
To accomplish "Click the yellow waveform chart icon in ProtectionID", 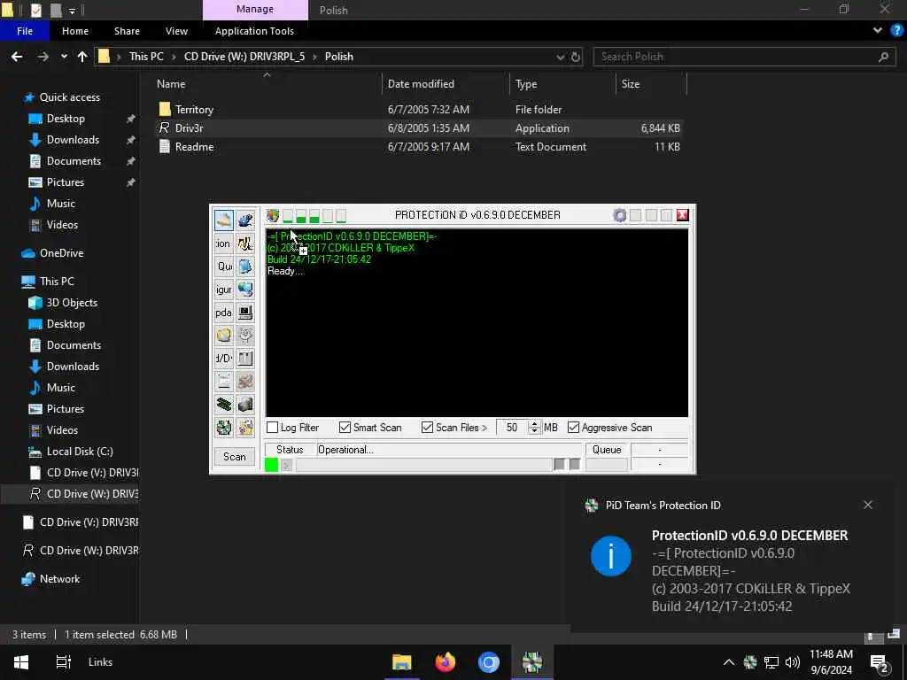I will [x=245, y=243].
